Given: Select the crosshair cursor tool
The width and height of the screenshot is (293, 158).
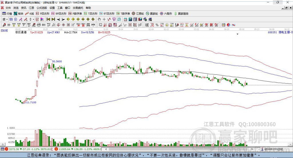Looking at the screenshot, I should tap(104, 19).
